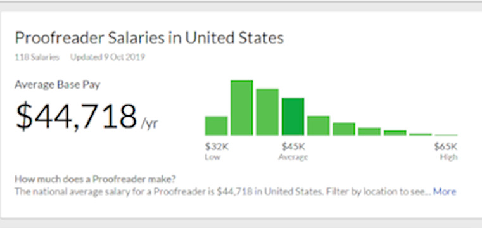482x228 pixels.
Task: Click the fifth bar right of the average bar
Action: tap(318, 125)
